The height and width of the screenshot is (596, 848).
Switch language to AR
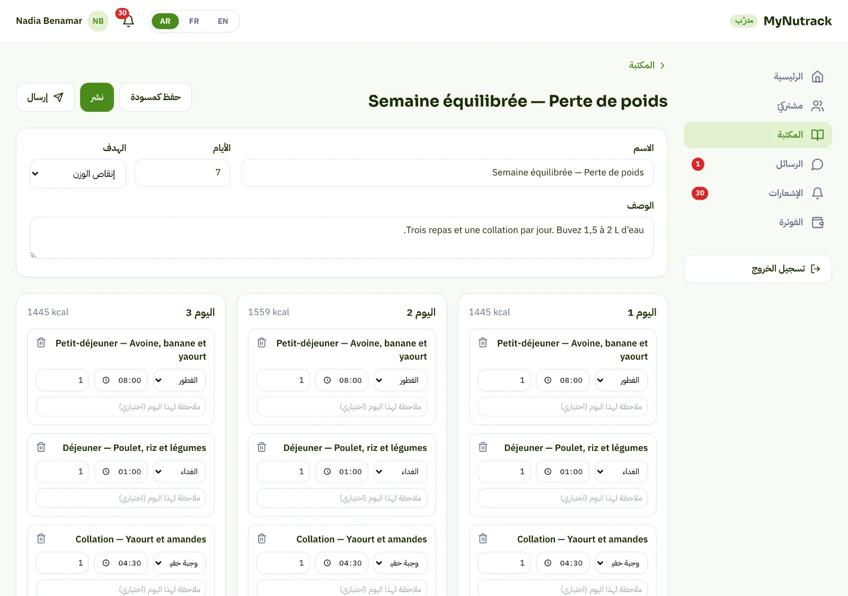pos(165,21)
